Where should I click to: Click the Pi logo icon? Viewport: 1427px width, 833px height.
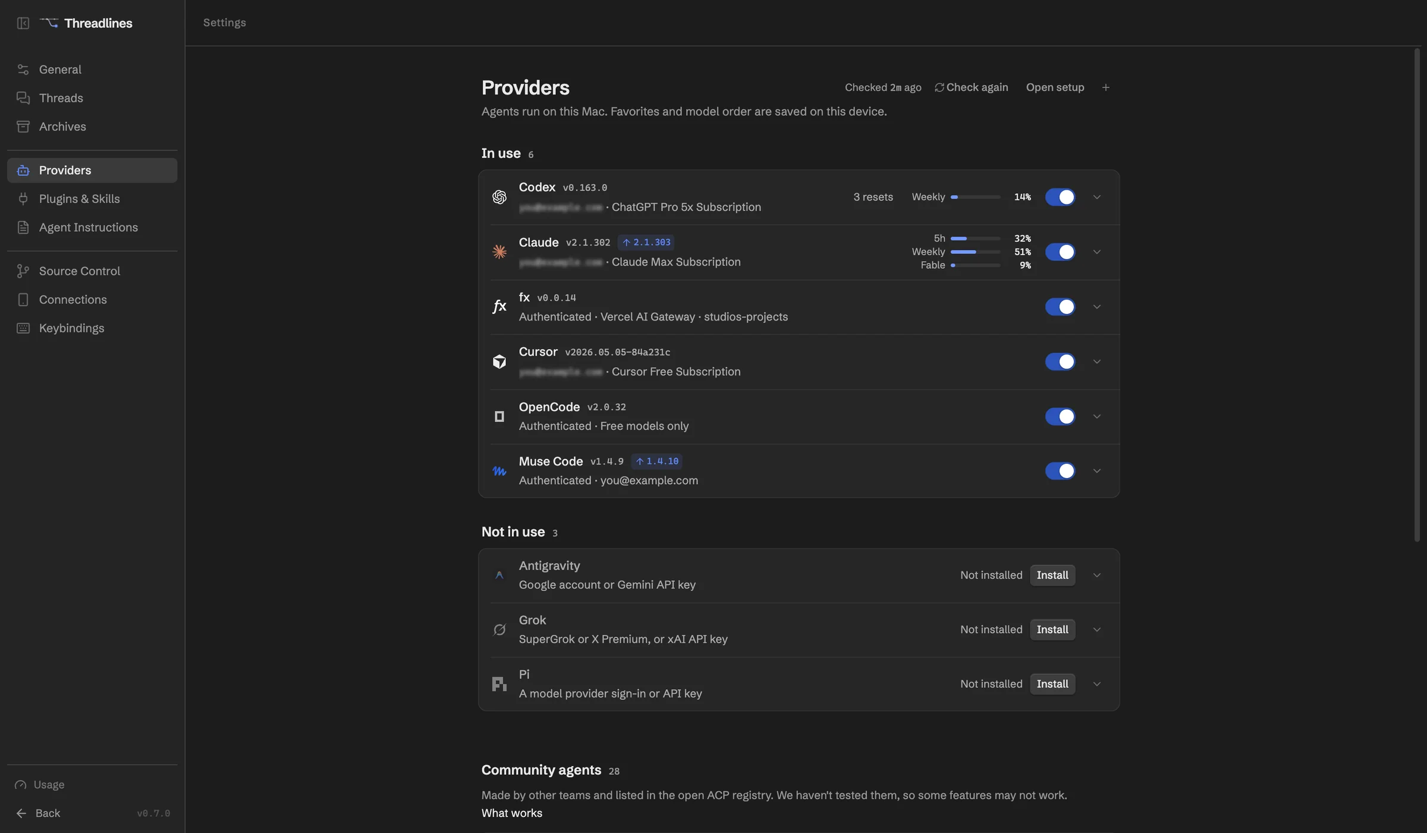499,684
